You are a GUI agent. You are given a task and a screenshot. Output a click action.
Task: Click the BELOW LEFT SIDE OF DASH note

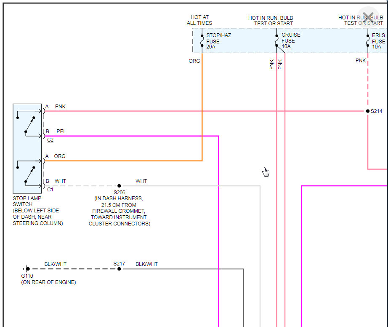tap(38, 217)
